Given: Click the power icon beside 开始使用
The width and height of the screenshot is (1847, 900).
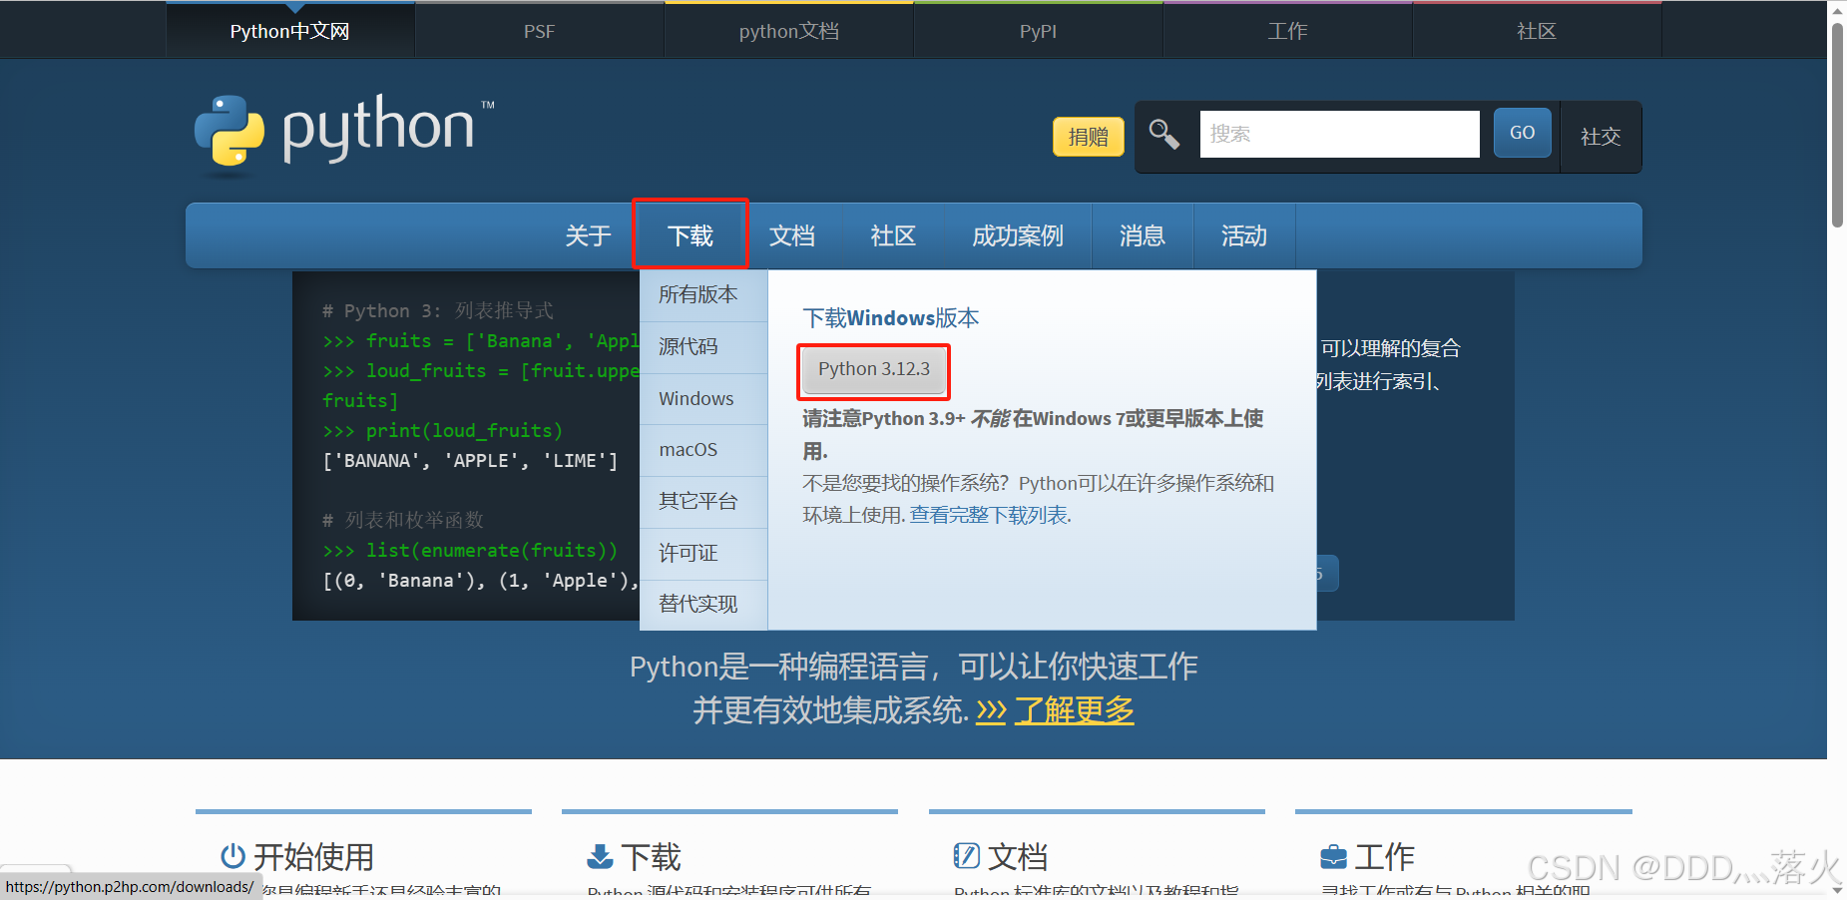Looking at the screenshot, I should coord(232,856).
